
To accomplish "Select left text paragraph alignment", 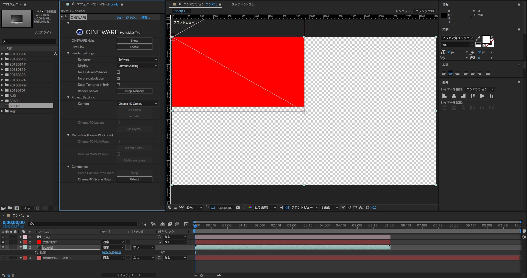I will point(444,73).
